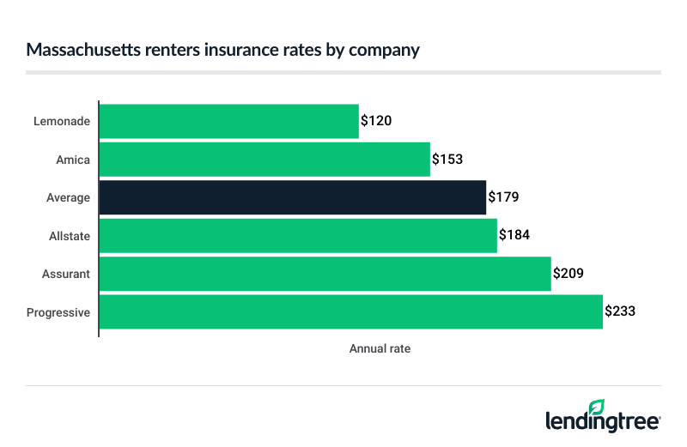Click the LendingTree leaf logo icon
Image resolution: width=687 pixels, height=447 pixels.
[x=596, y=408]
